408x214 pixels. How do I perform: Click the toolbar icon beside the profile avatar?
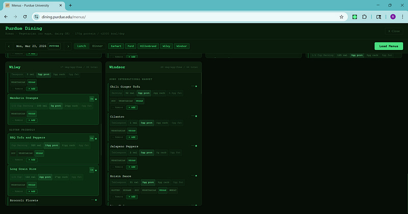[x=378, y=17]
